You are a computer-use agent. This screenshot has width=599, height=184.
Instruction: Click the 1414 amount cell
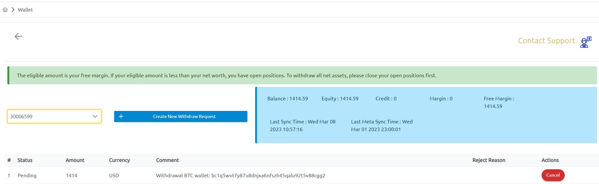(71, 175)
